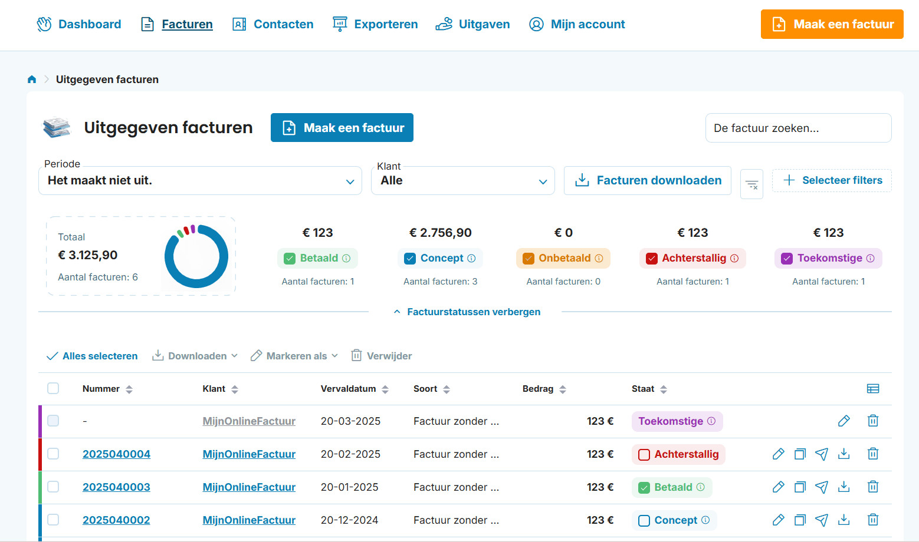
Task: Delete invoice 2025040002
Action: pyautogui.click(x=873, y=520)
